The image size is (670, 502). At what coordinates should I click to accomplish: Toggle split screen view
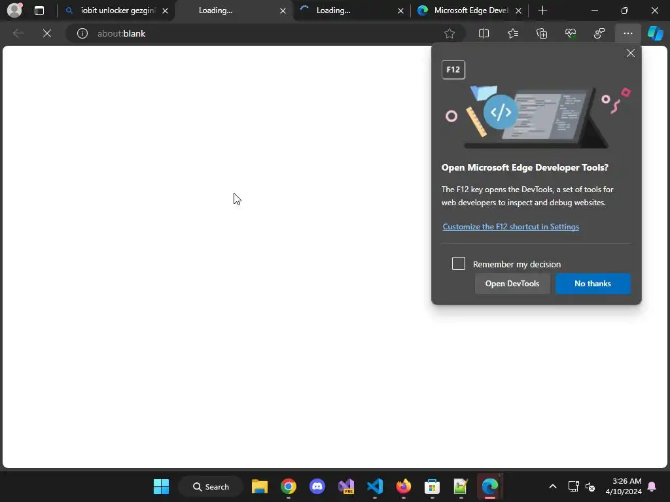tap(484, 33)
